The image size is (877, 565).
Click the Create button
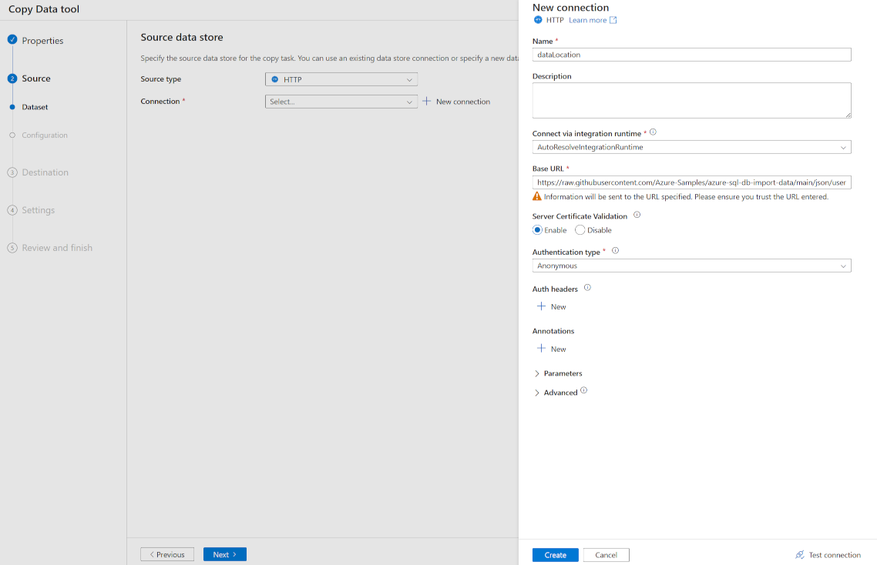coord(555,554)
